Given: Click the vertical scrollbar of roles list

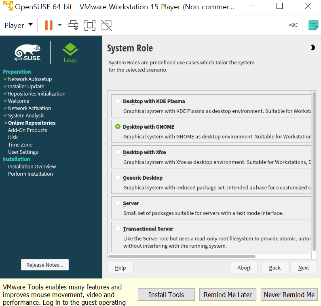Looking at the screenshot, I should [x=314, y=171].
